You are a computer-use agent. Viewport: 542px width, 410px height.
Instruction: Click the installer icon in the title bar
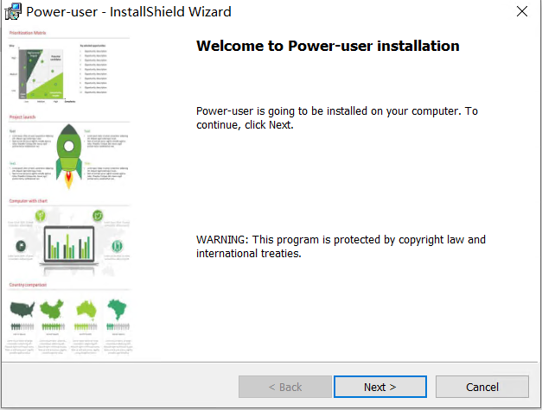coord(13,11)
